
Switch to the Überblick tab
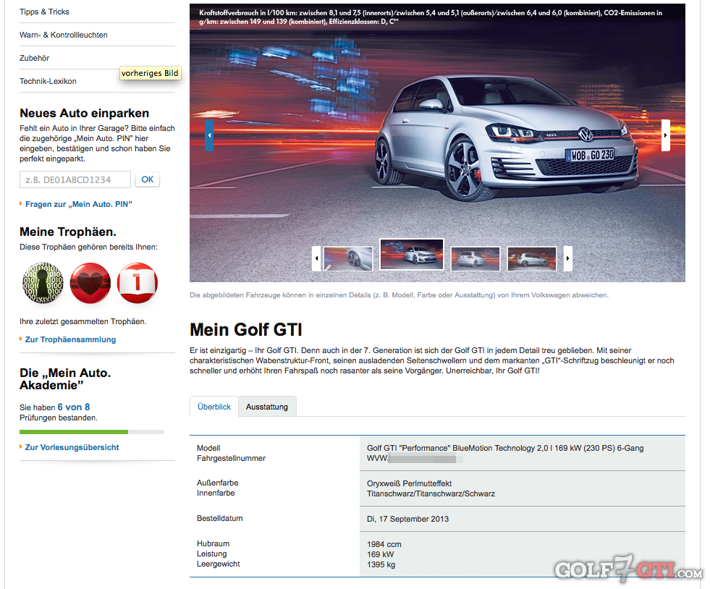pos(214,407)
